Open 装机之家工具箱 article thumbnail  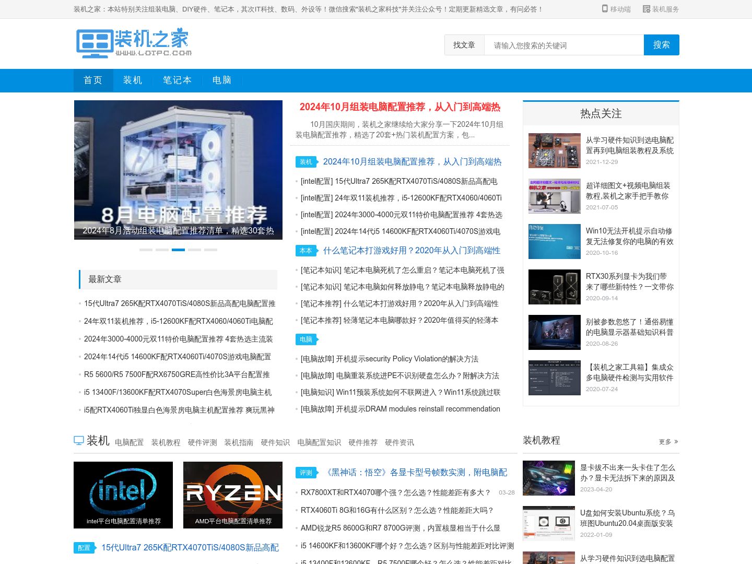tap(555, 378)
